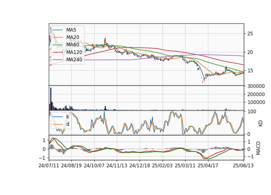Click the MACD histogram trough near April 2025
The image size is (271, 195).
tap(203, 151)
